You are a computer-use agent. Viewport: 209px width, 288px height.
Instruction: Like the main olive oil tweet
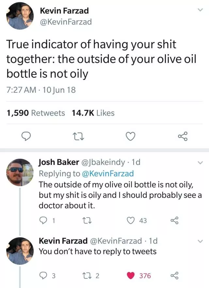131,136
